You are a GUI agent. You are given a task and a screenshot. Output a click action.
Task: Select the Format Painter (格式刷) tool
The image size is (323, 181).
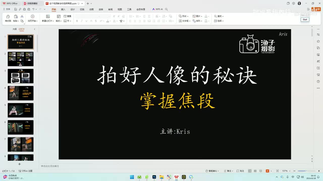[8, 19]
